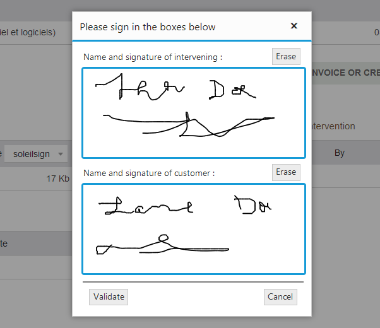Cancel the signature dialog
Viewport: 380px width, 328px height.
(280, 297)
